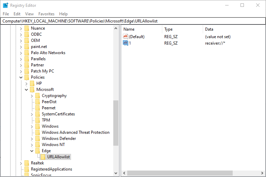
Task: Select the Windows key under Microsoft
Action: 50,126
